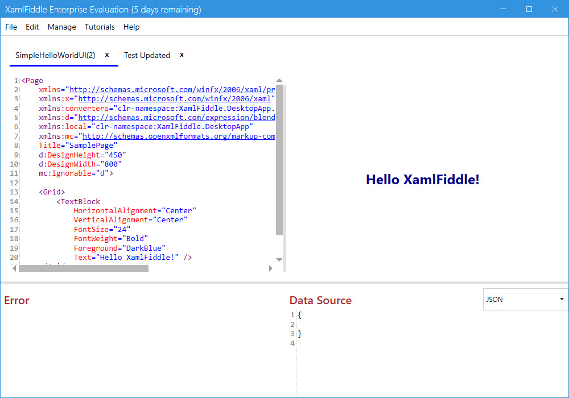The width and height of the screenshot is (569, 398).
Task: Click the xmlns:local namespace line
Action: pyautogui.click(x=146, y=126)
